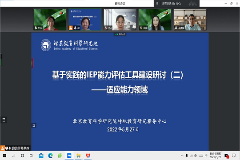Click the Beijing Academy of Educational Sciences logo
Image resolution: width=240 pixels, height=160 pixels.
pos(69,45)
